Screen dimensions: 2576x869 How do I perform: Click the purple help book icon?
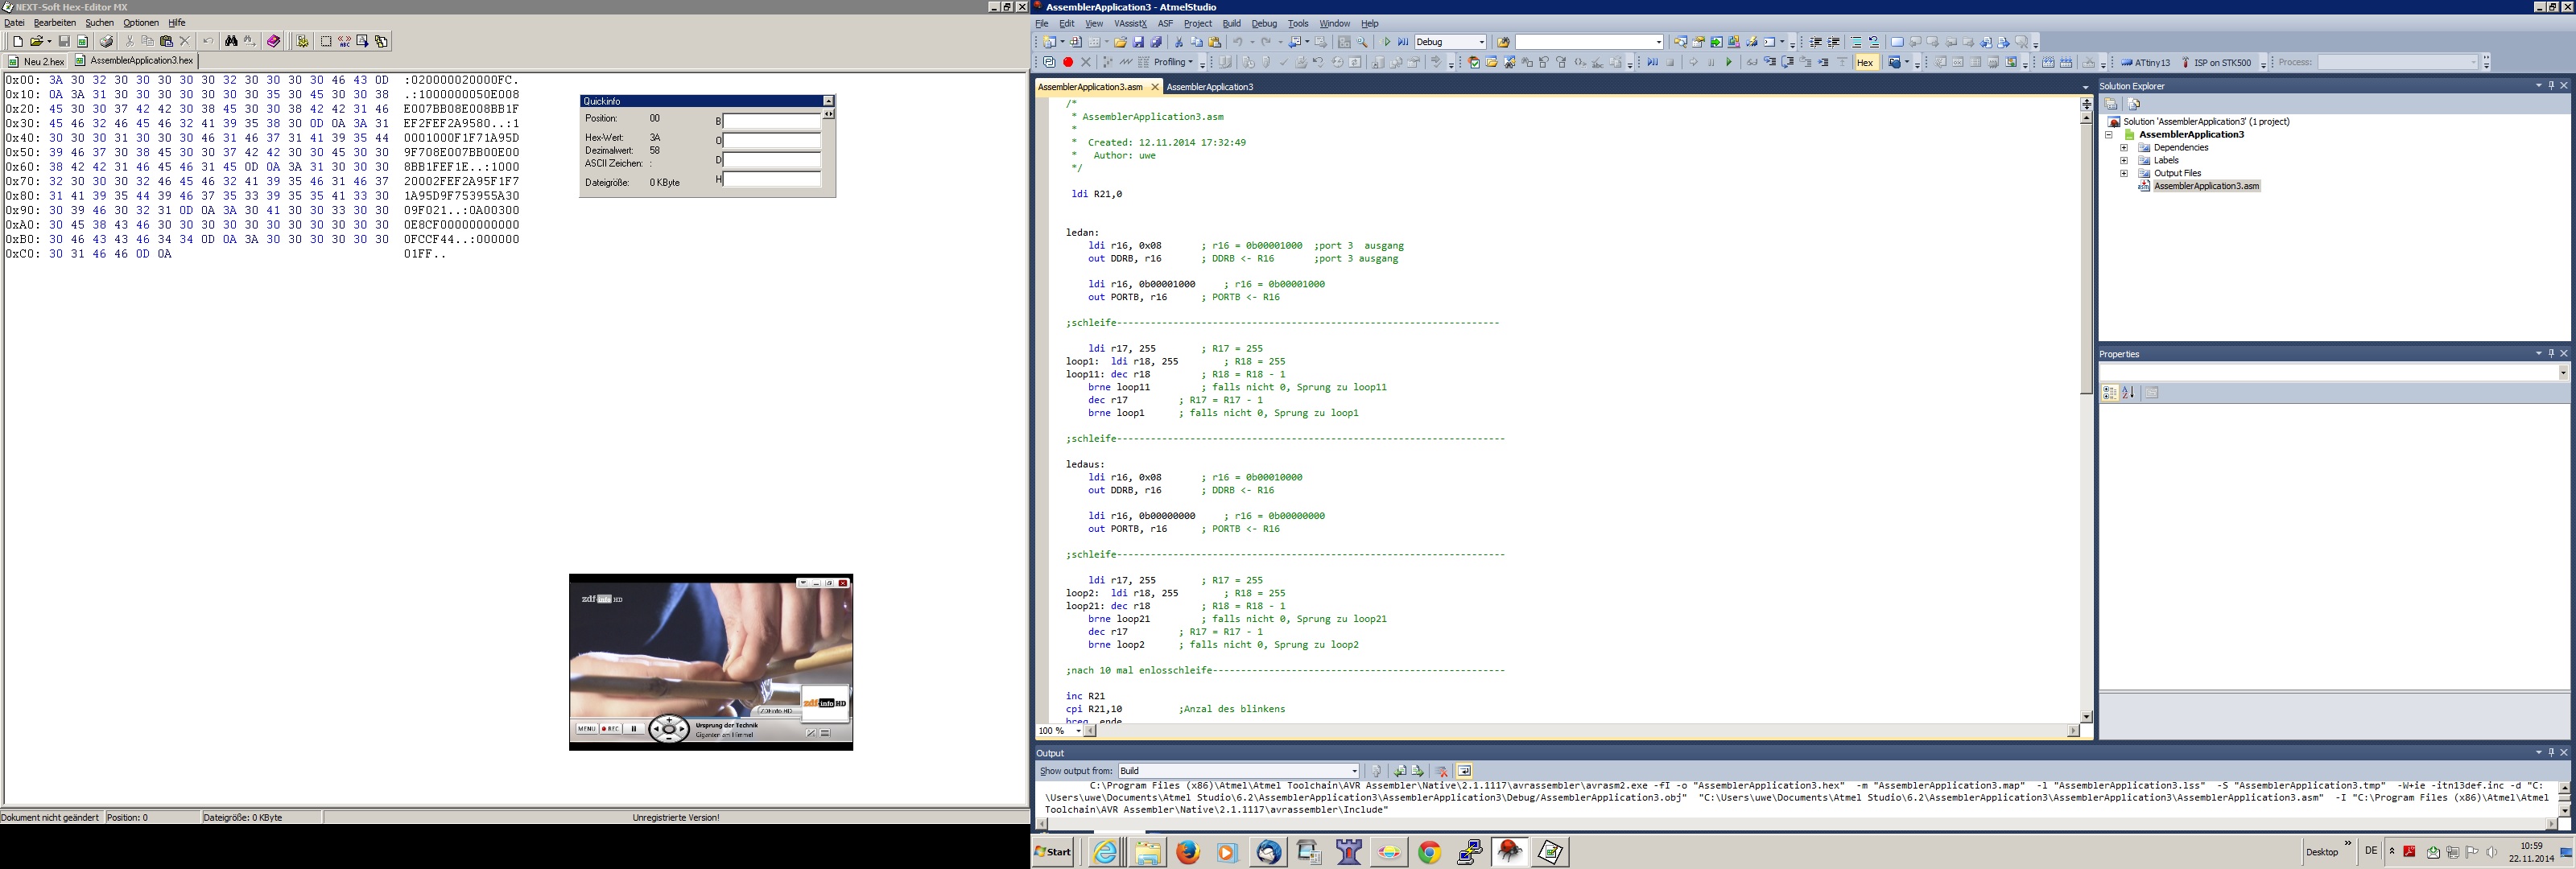(x=273, y=41)
